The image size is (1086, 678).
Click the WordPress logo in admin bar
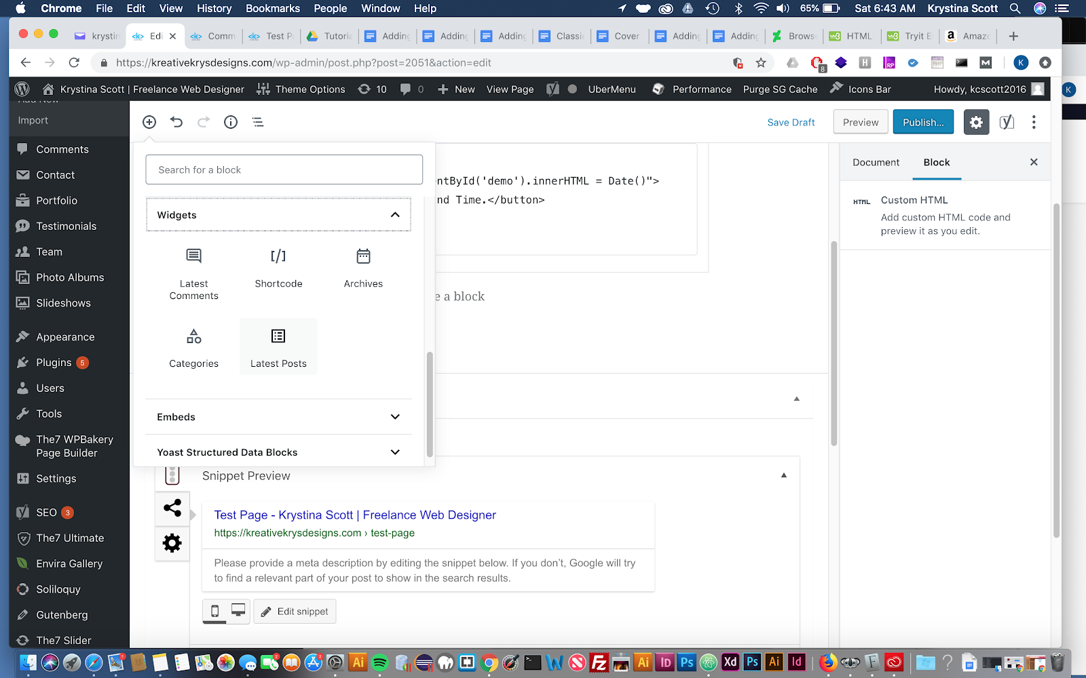tap(22, 89)
